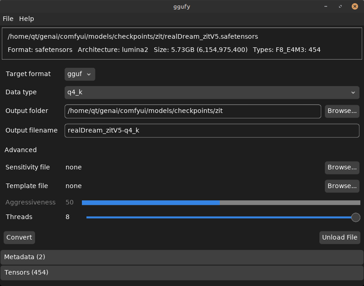
Task: Browse for a Sensitivity file
Action: tap(342, 168)
